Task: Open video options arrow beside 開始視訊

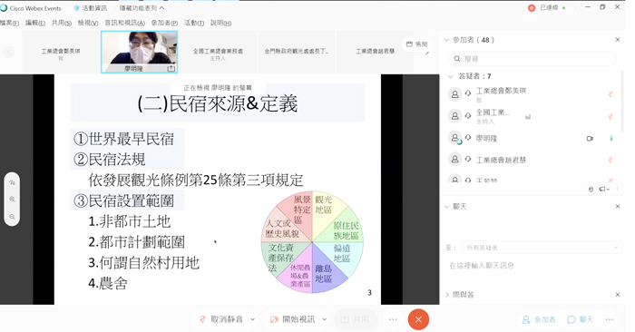Action: 325,319
